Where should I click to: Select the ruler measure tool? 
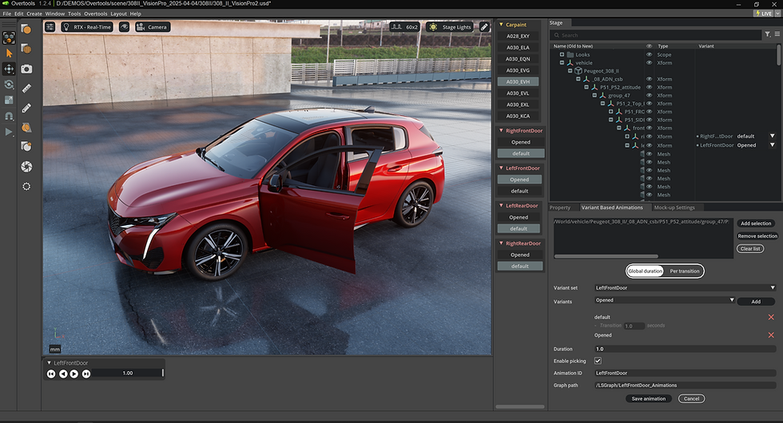pos(26,89)
